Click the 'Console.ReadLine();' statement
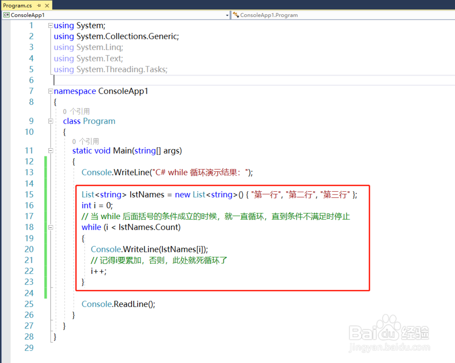The height and width of the screenshot is (363, 455). pos(118,304)
